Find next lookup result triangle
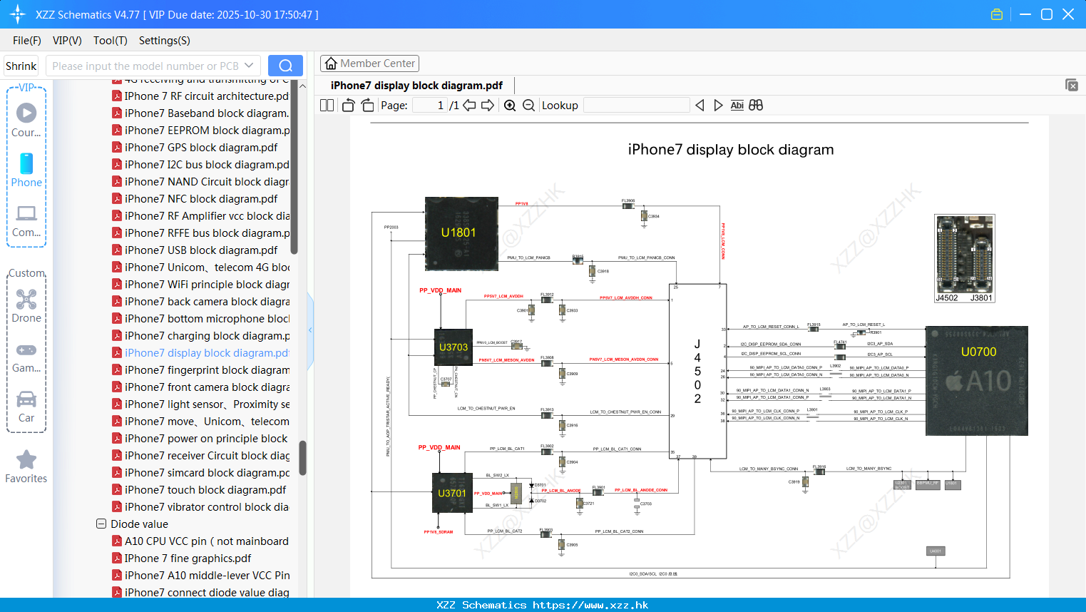The height and width of the screenshot is (612, 1086). click(x=718, y=106)
